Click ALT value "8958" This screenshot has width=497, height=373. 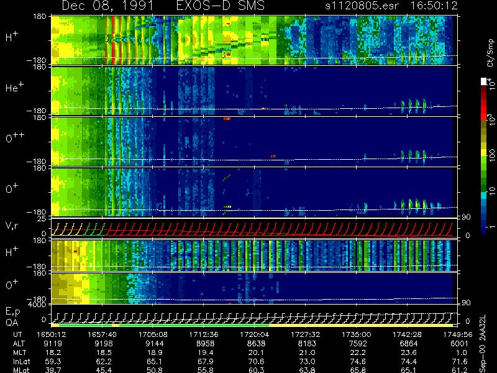tap(206, 344)
